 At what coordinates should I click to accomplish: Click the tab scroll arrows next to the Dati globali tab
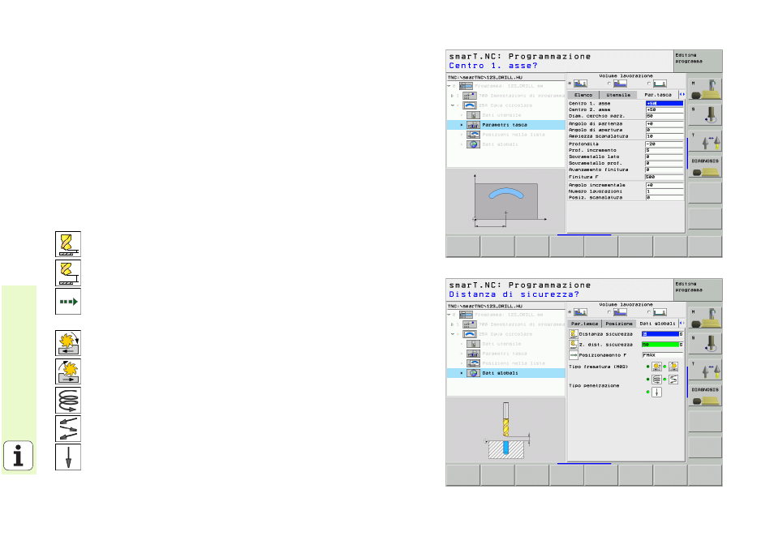tap(682, 323)
